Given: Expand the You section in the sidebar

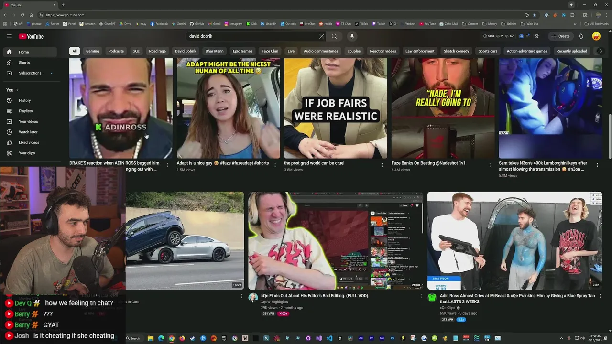Looking at the screenshot, I should point(12,90).
